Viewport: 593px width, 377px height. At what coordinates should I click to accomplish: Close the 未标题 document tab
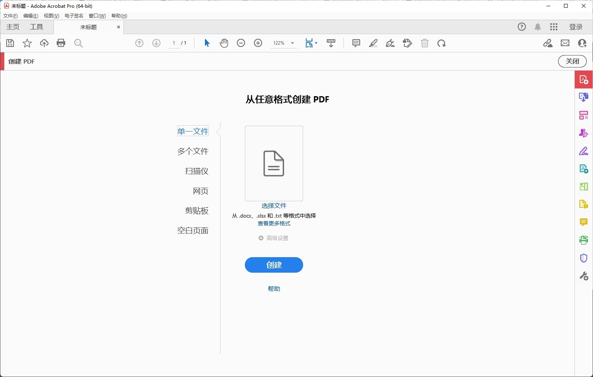pyautogui.click(x=118, y=27)
